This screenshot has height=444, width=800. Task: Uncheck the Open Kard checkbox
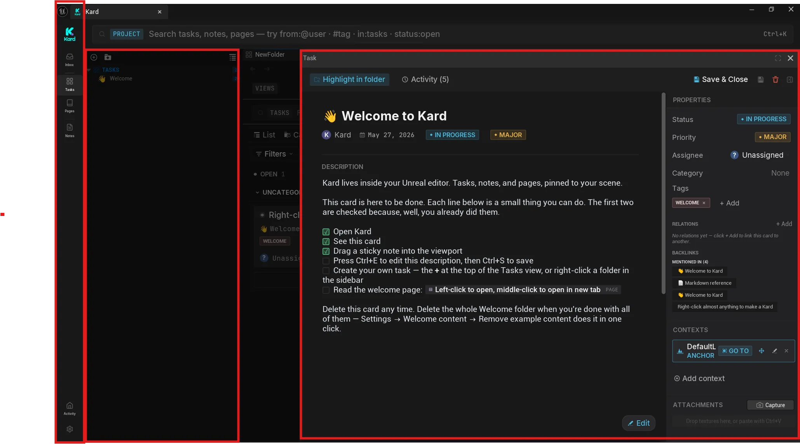pyautogui.click(x=326, y=232)
